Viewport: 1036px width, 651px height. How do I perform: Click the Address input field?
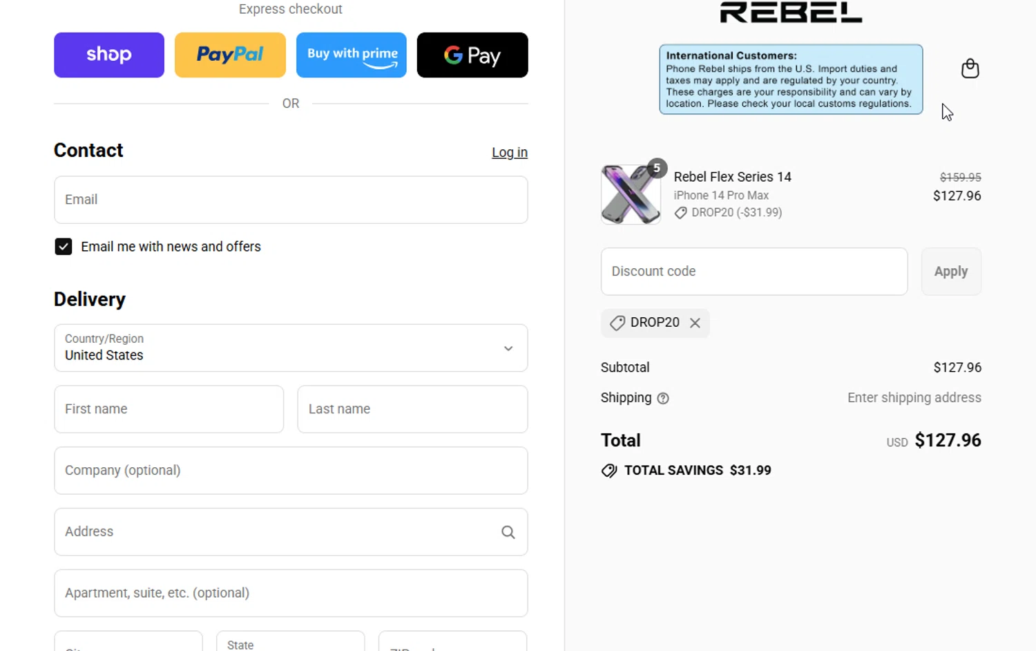point(291,532)
